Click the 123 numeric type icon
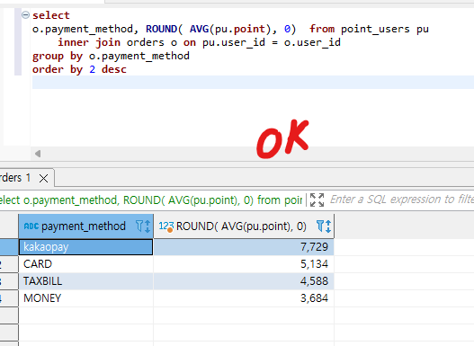Image resolution: width=474 pixels, height=346 pixels. 166,226
